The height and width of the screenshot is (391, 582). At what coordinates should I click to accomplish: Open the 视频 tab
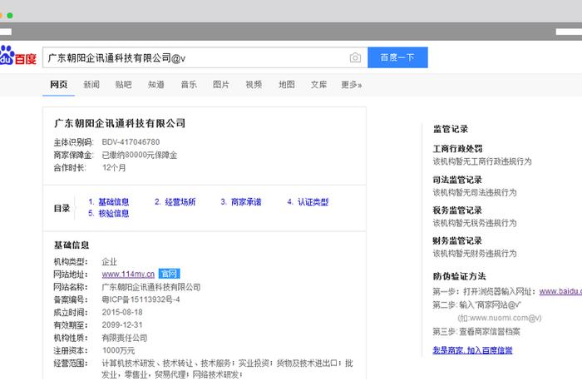tap(254, 85)
